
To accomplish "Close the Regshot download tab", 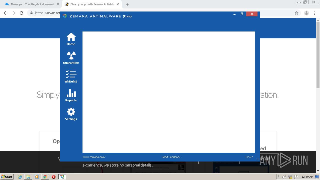I will pyautogui.click(x=58, y=4).
